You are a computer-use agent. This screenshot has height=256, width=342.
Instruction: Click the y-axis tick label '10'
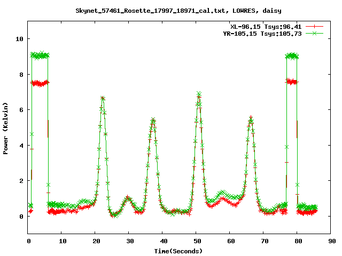tap(19, 39)
